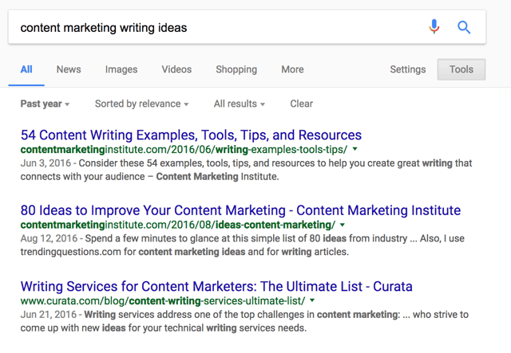
Task: Click into the search query input field
Action: pos(216,27)
